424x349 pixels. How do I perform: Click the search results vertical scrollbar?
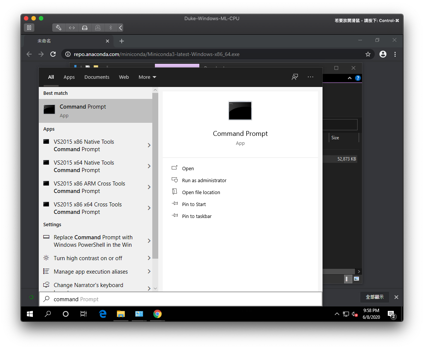[x=155, y=175]
